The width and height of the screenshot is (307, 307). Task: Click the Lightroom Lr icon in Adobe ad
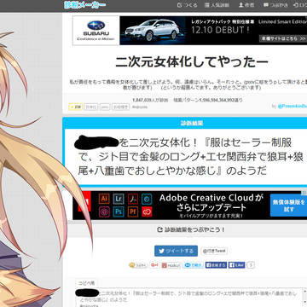tap(119, 199)
